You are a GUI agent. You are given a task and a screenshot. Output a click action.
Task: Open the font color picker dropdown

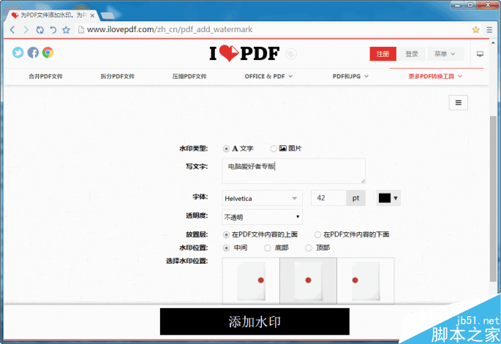point(388,198)
